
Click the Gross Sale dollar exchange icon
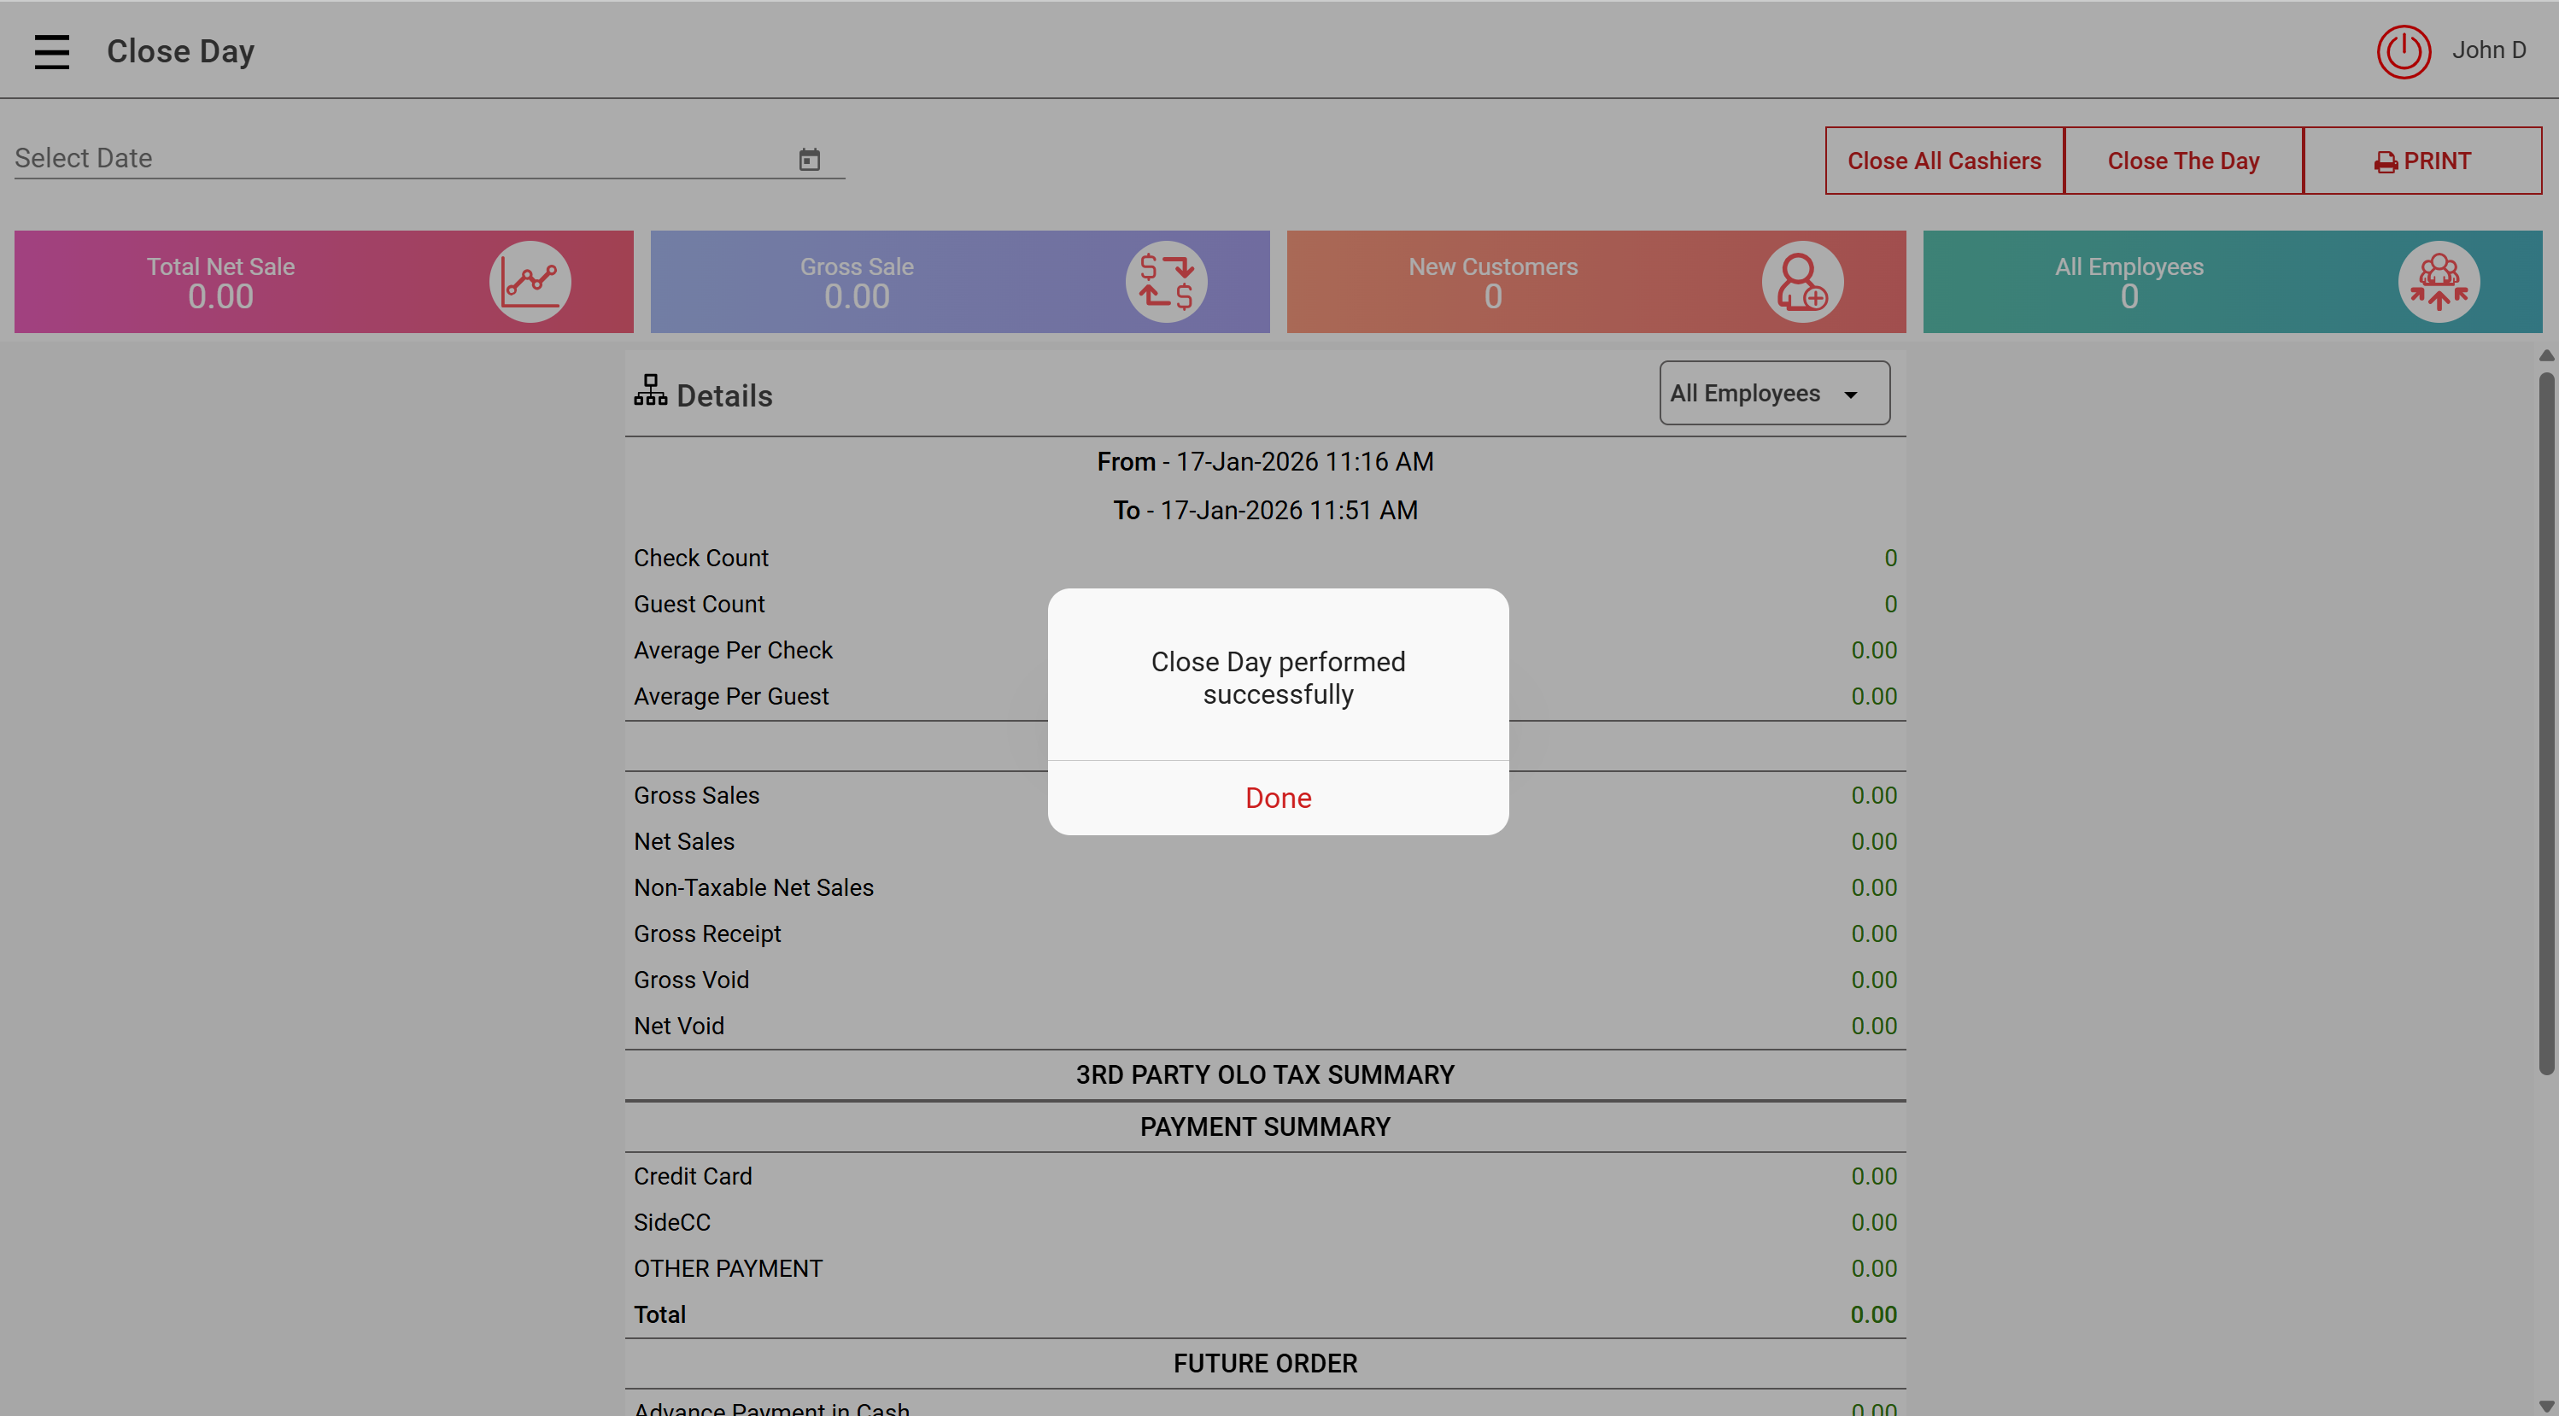[1166, 282]
